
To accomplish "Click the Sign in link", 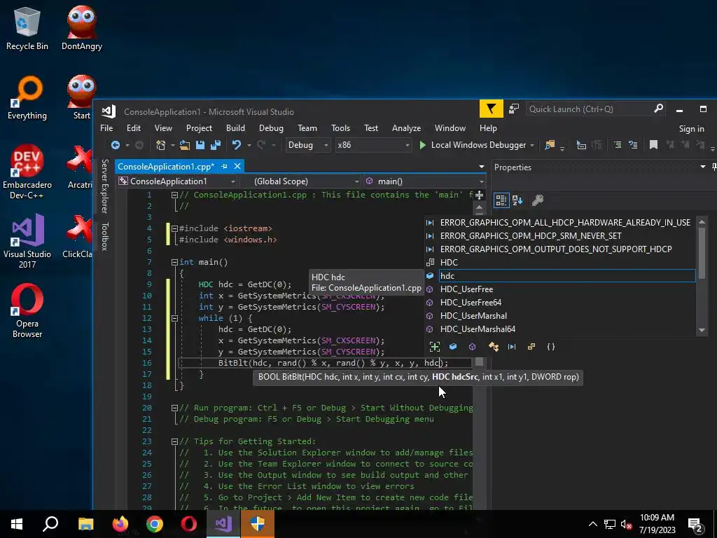I will pos(691,129).
